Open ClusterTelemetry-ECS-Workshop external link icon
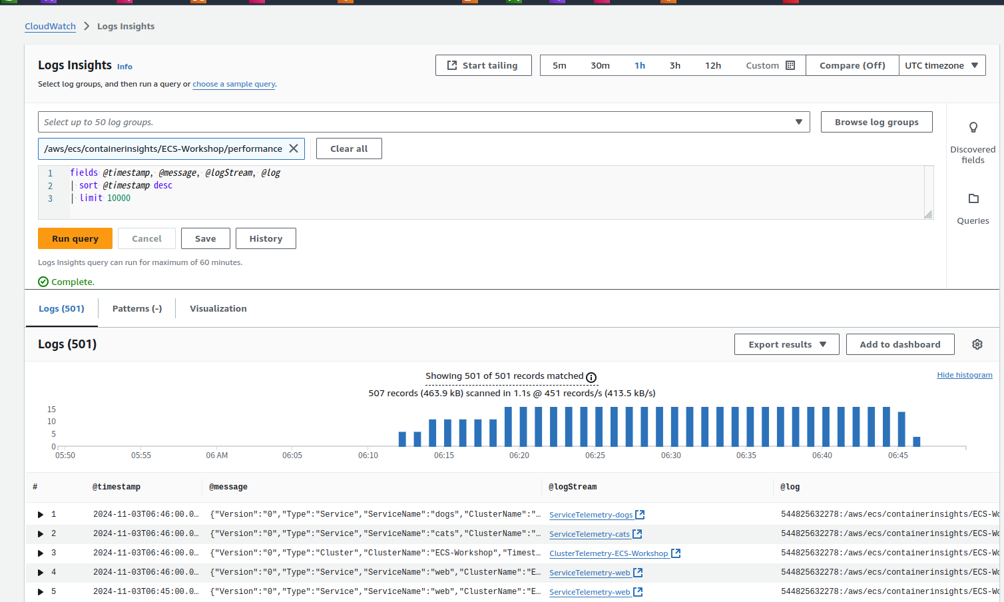Image resolution: width=1004 pixels, height=602 pixels. (x=676, y=553)
